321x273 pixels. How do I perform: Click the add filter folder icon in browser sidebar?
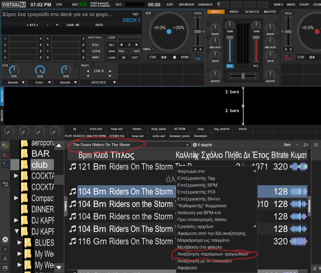5,165
